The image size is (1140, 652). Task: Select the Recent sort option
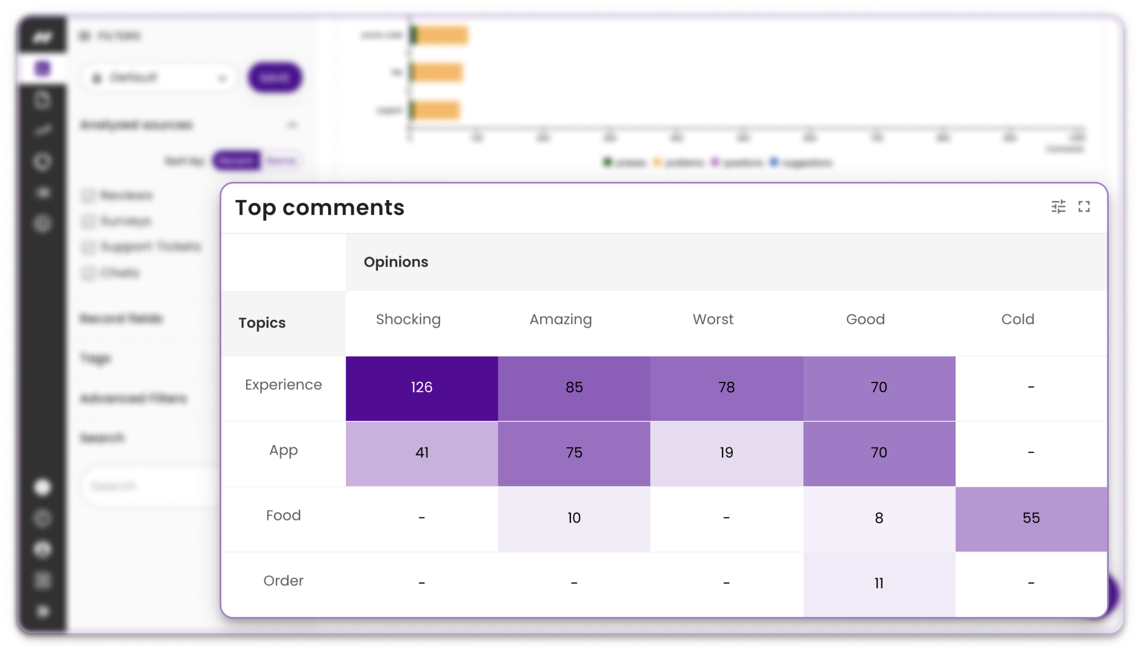[236, 160]
